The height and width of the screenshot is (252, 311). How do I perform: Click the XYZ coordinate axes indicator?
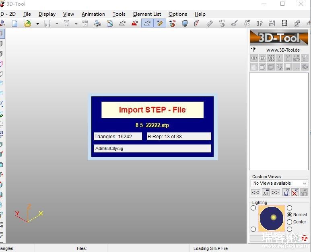pos(29,213)
